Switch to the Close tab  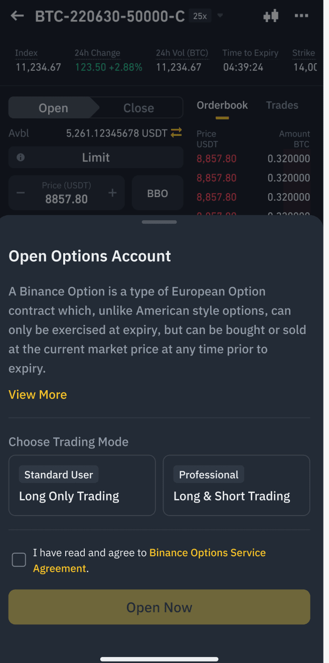pyautogui.click(x=138, y=108)
